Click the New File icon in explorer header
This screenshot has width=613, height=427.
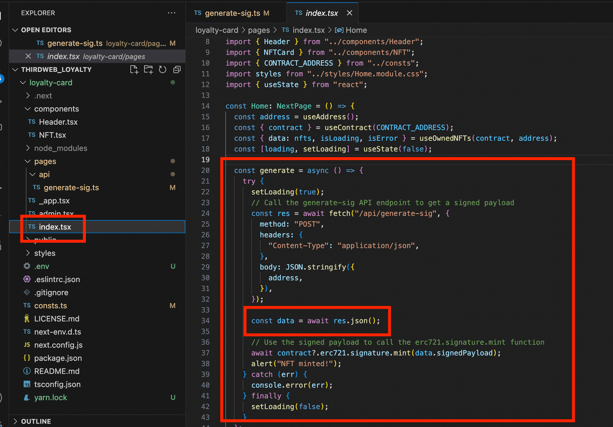tap(134, 69)
